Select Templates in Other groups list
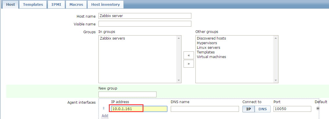Viewport: 329px width, 119px height. coord(206,52)
